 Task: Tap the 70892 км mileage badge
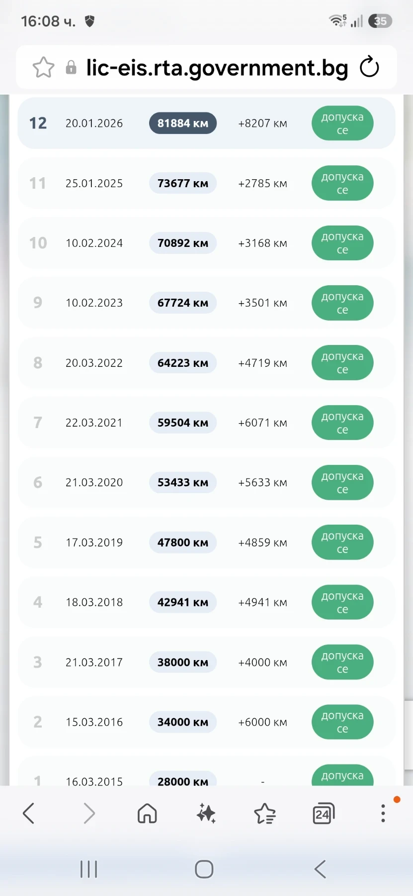pos(183,243)
